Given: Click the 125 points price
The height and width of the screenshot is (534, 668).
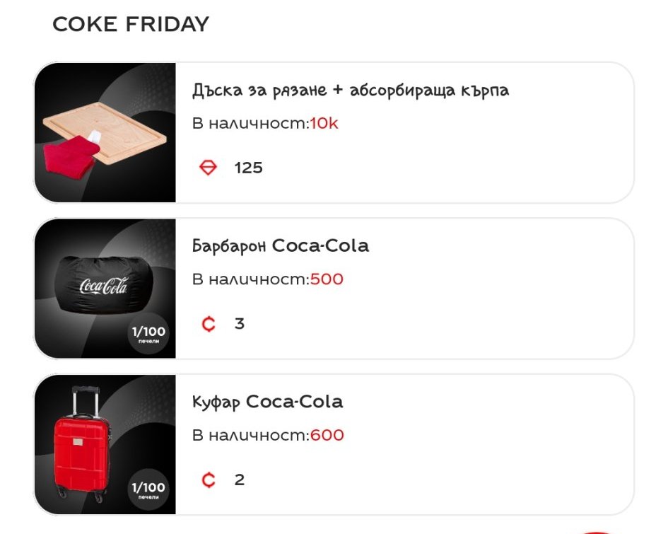Looking at the screenshot, I should [x=248, y=168].
